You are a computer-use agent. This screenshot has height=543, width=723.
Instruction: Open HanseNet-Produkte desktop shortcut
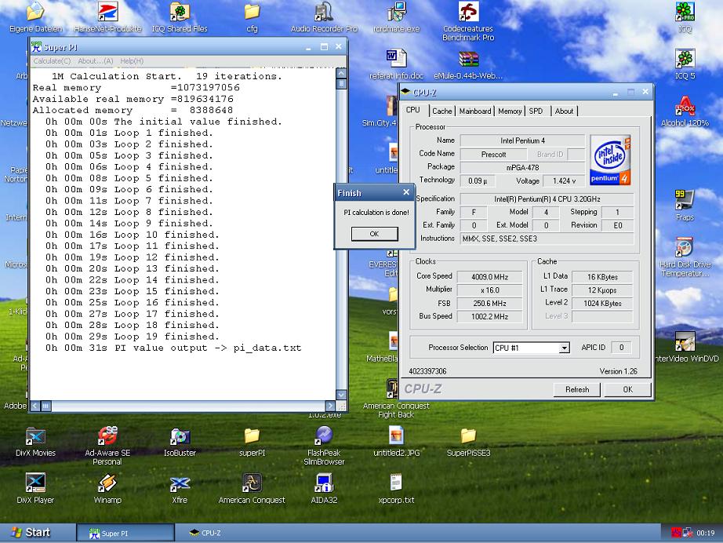coord(107,16)
